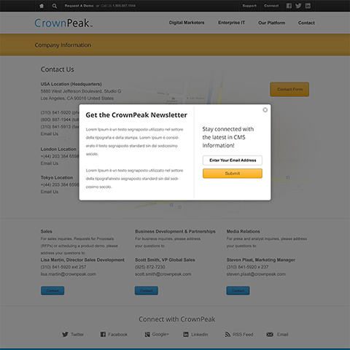
Task: Select Enterprise IT in navigation
Action: tap(231, 23)
